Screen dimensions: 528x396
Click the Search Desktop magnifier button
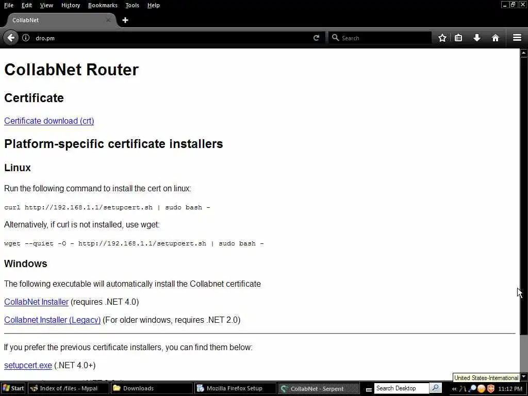[435, 388]
